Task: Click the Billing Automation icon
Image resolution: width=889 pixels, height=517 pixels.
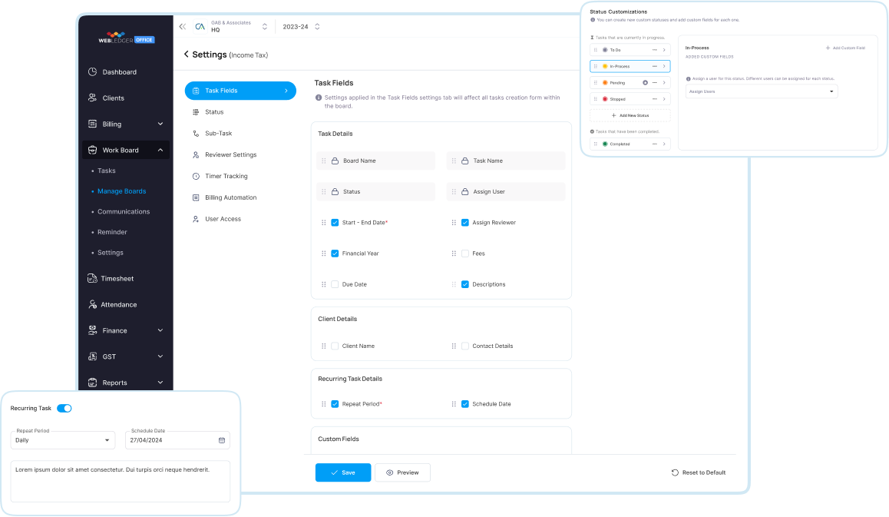Action: [196, 197]
